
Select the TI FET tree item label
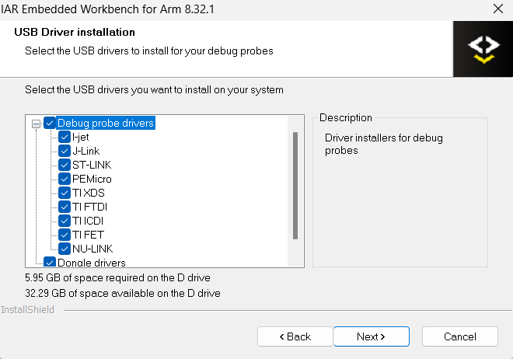pos(88,235)
